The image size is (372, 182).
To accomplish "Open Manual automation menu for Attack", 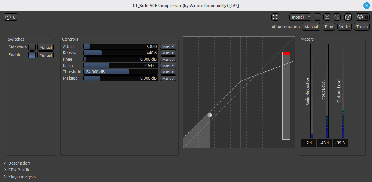I will pyautogui.click(x=168, y=47).
